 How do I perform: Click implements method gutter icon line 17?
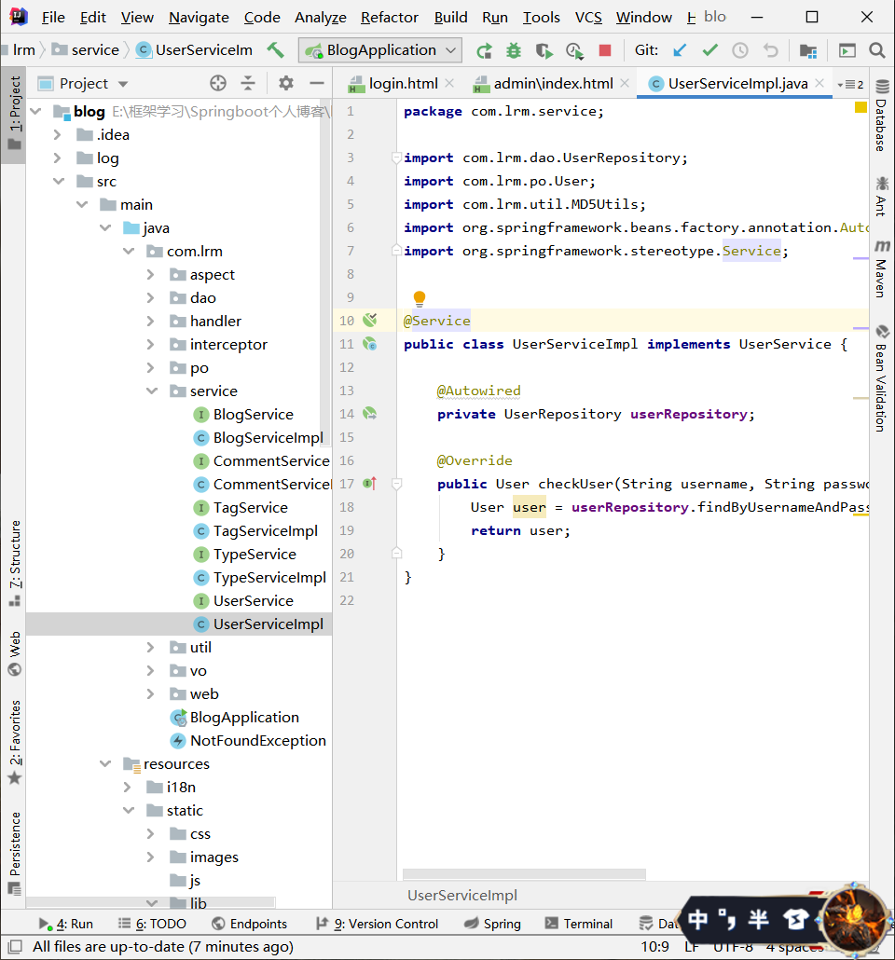[370, 484]
